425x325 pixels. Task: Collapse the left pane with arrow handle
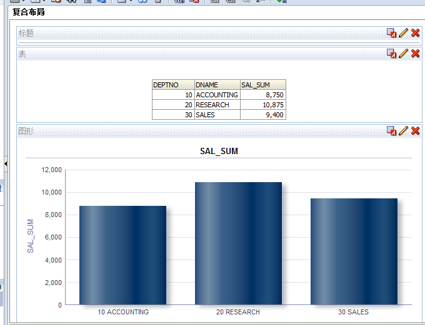(6, 163)
